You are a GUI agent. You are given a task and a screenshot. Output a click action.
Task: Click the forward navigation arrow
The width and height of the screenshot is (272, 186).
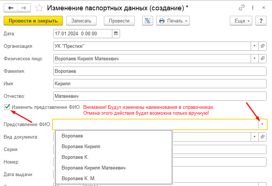[x=23, y=7]
